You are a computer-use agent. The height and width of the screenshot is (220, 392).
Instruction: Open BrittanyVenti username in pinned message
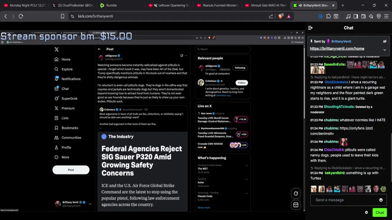[x=341, y=41]
